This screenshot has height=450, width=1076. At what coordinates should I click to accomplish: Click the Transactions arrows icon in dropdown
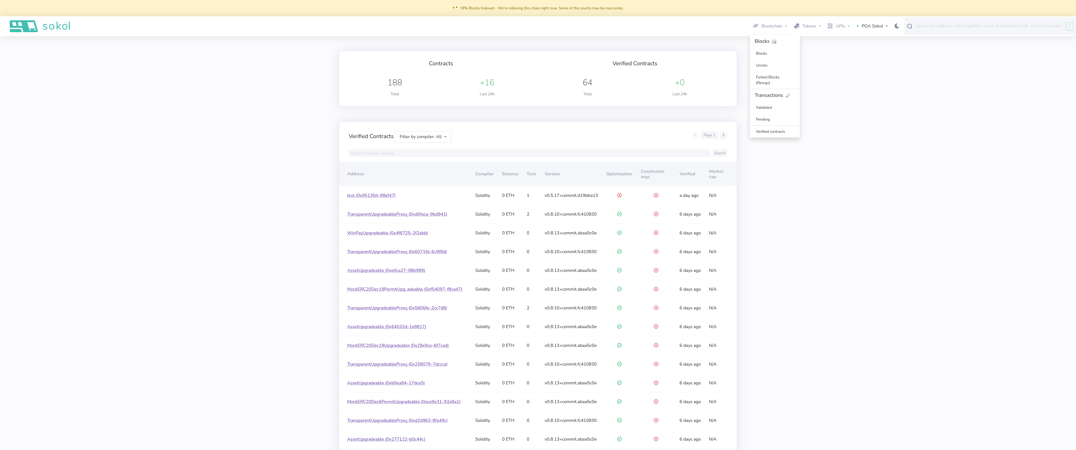pyautogui.click(x=788, y=95)
